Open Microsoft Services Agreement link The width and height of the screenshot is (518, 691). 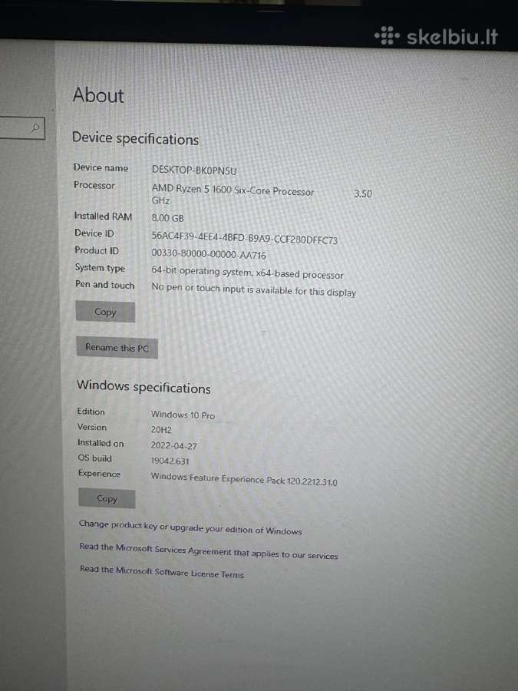click(x=208, y=551)
